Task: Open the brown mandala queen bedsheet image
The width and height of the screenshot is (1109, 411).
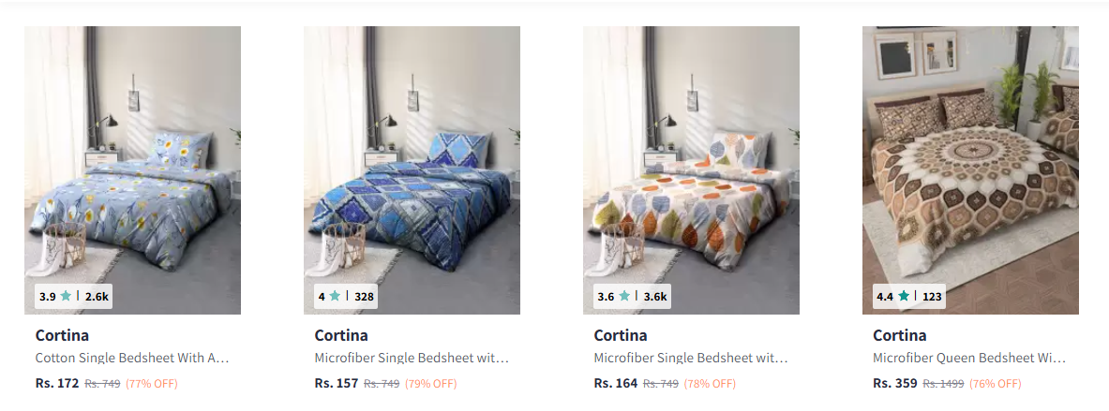Action: [970, 170]
